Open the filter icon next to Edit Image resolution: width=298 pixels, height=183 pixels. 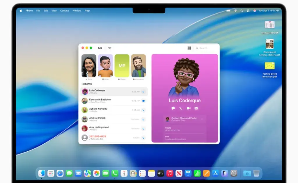pos(109,48)
